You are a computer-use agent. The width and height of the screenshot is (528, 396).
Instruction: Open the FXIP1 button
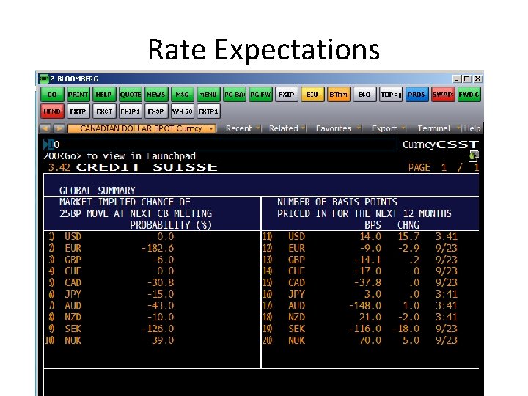coord(131,111)
